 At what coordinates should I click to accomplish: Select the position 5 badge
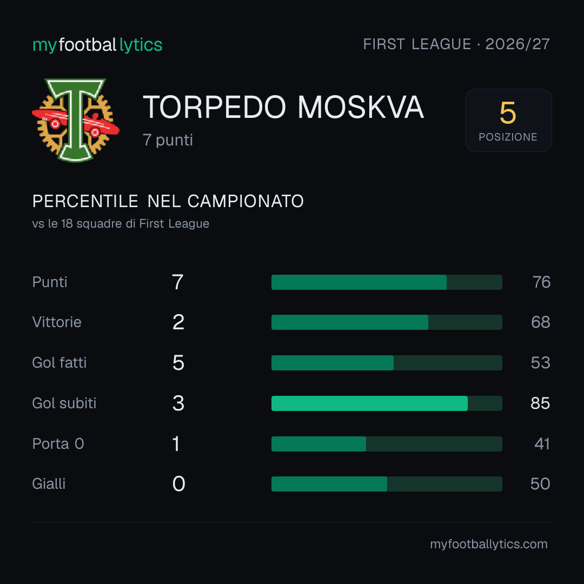(508, 120)
